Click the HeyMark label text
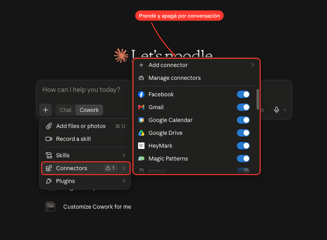 point(160,146)
